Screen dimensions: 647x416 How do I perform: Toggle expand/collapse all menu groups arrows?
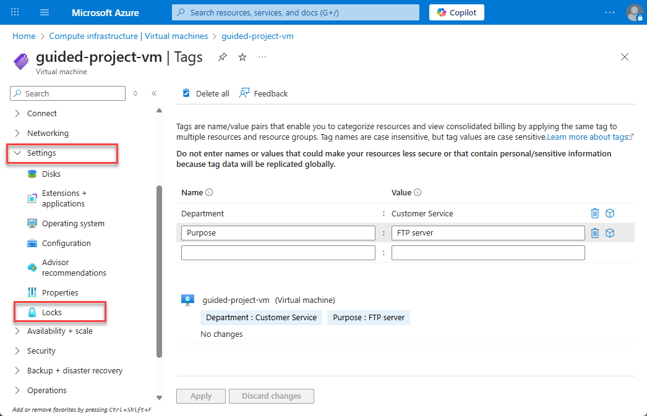pyautogui.click(x=135, y=93)
